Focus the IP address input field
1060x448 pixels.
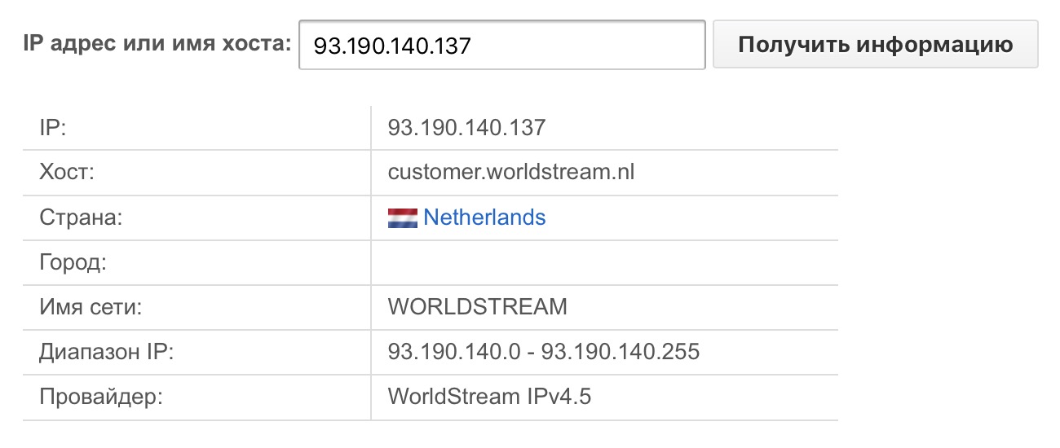click(x=571, y=45)
